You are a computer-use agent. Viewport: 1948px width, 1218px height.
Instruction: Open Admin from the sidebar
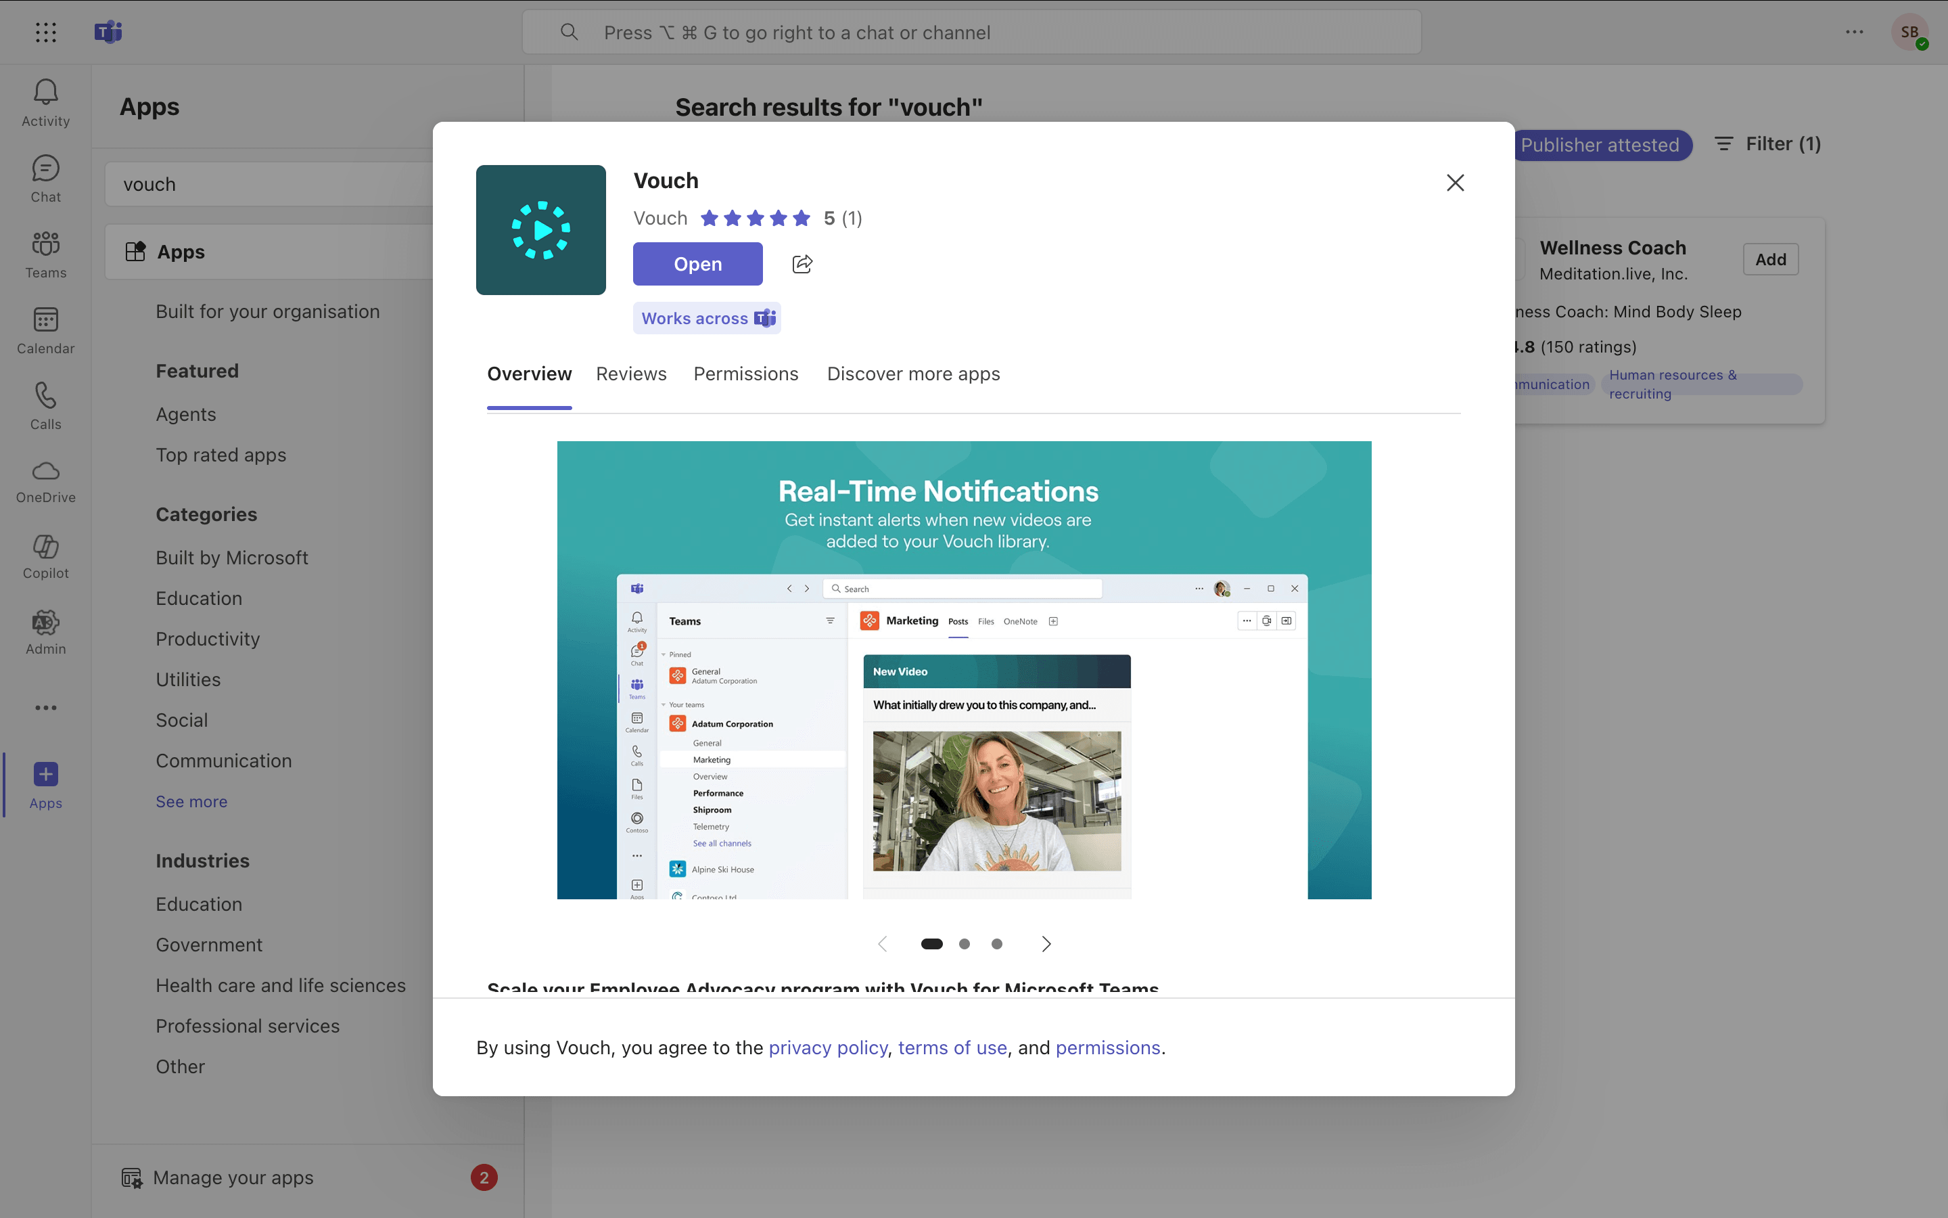tap(46, 633)
